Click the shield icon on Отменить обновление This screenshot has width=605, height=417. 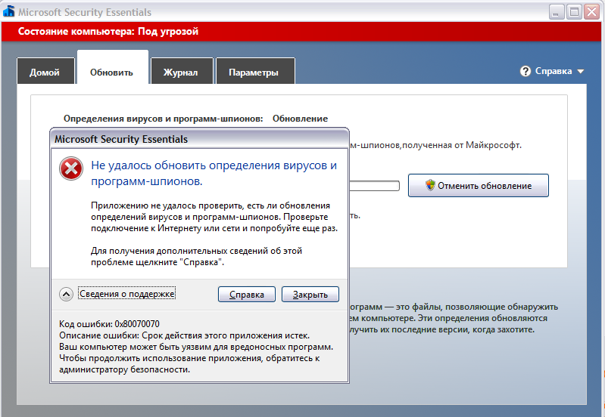[430, 185]
